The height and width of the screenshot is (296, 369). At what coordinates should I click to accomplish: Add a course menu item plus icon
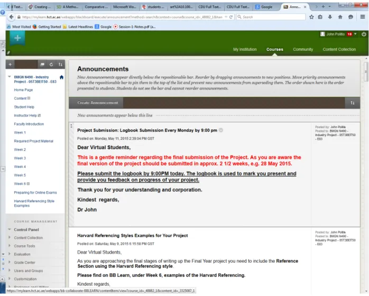10,65
